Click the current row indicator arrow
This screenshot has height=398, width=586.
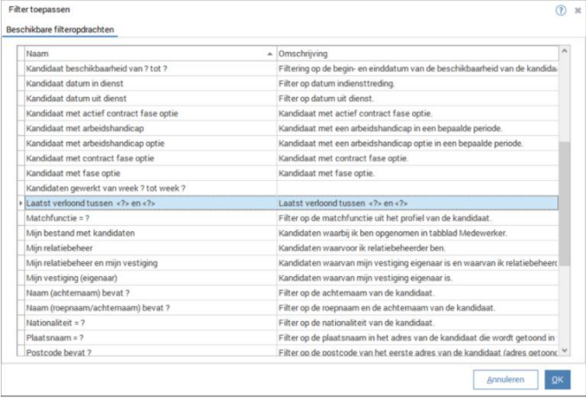coord(21,202)
